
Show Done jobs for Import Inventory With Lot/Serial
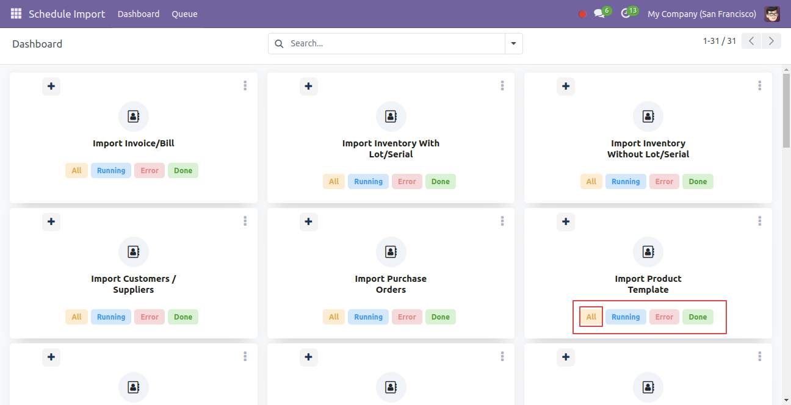[441, 182]
